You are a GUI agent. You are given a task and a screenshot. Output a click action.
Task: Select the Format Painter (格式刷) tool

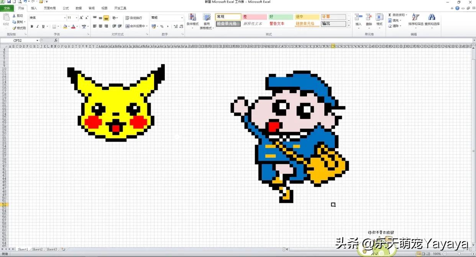19,28
